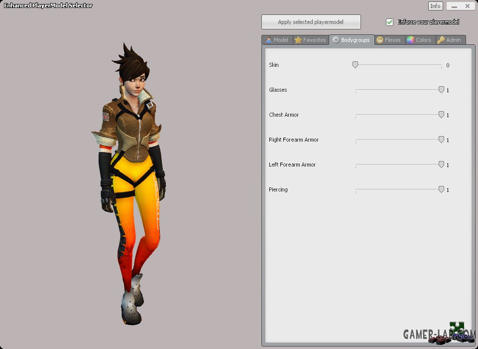Click the Glasses value 1
Screen dimensions: 478x349
click(x=448, y=90)
